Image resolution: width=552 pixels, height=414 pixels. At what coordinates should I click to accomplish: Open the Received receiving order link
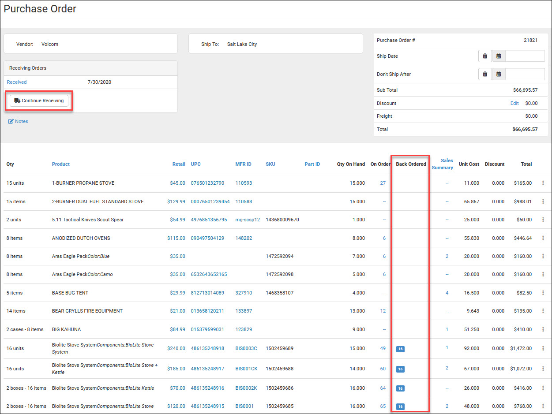point(17,82)
